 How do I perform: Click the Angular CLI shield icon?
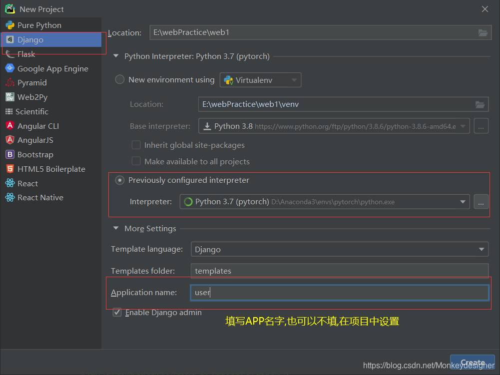pos(10,126)
